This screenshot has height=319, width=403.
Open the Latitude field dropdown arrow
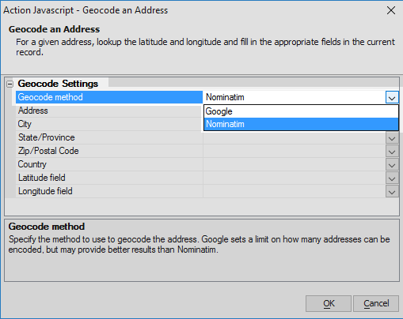[392, 178]
